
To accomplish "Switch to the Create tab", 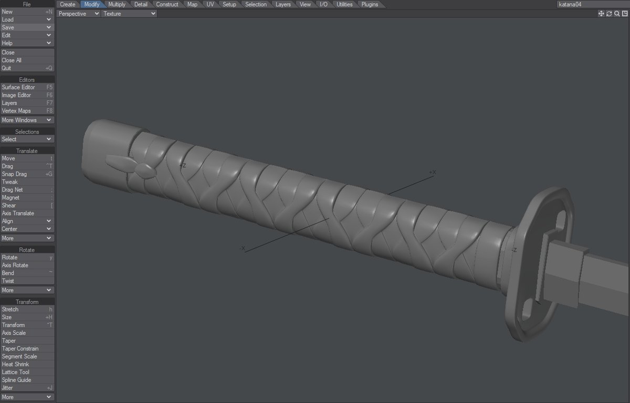I will point(68,4).
